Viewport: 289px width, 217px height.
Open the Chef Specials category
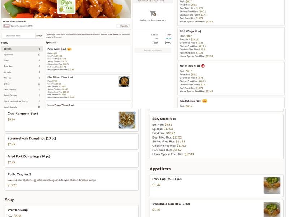click(x=22, y=89)
